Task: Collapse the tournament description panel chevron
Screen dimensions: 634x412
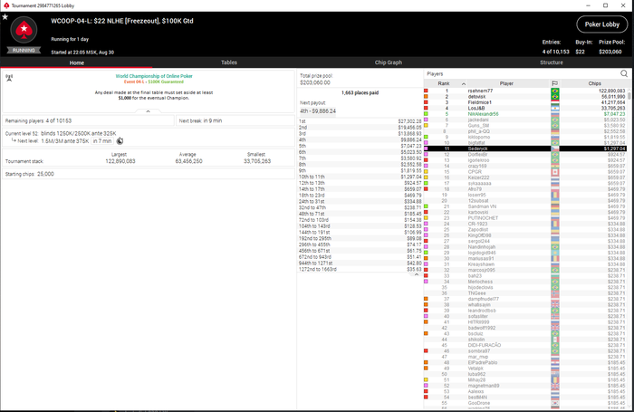Action: (x=148, y=111)
